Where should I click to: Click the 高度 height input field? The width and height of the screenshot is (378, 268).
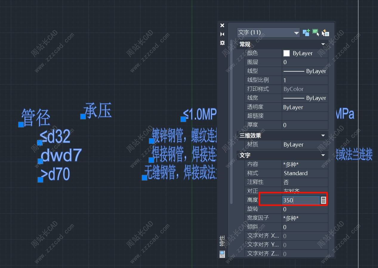click(301, 200)
